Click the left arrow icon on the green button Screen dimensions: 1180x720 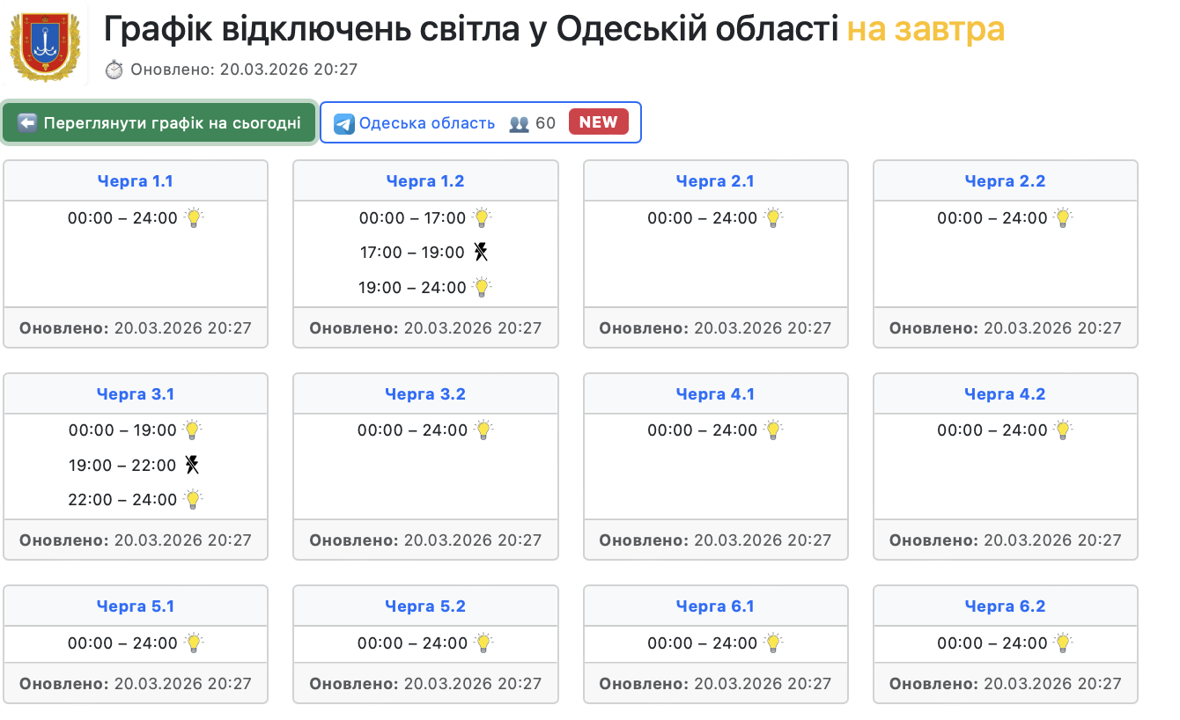tap(27, 122)
